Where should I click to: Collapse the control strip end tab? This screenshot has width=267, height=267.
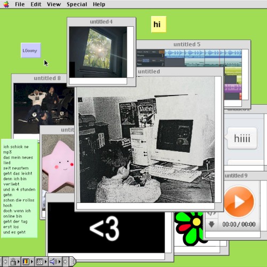(73, 262)
